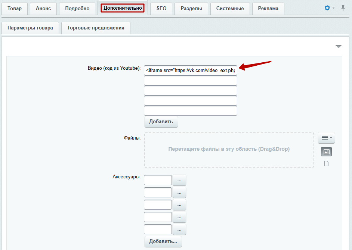Collapse the section with the gray triangle
The height and width of the screenshot is (250, 352).
pyautogui.click(x=339, y=47)
